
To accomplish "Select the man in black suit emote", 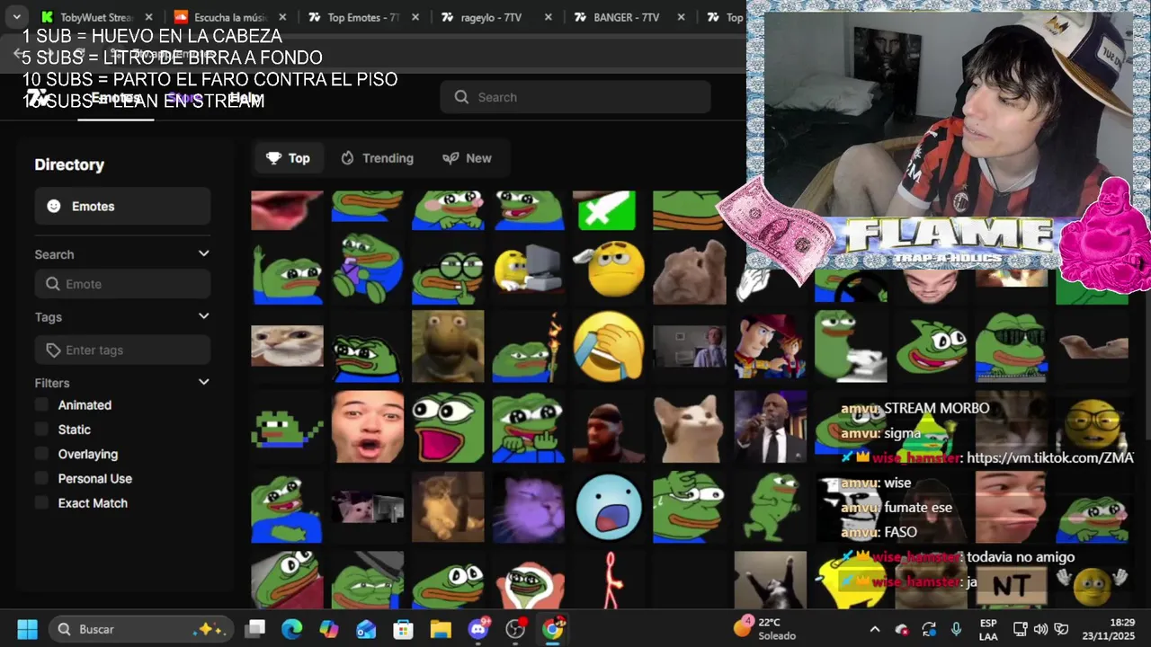I will (x=770, y=427).
